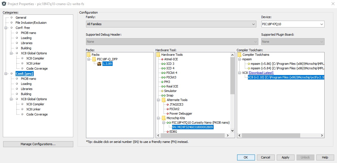Click the Real ICE status icon
Viewport: 337px width, 163px height.
(x=163, y=86)
